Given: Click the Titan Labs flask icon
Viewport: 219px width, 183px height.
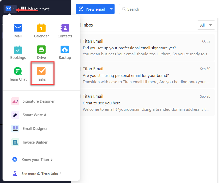Looking at the screenshot, I should (15, 174).
